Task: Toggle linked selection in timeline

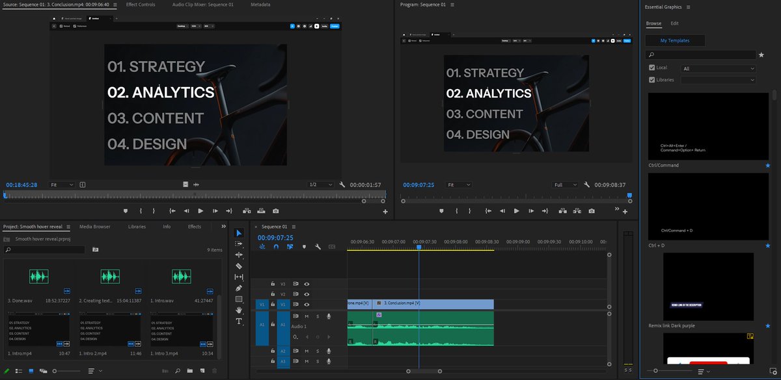Action: pyautogui.click(x=290, y=247)
